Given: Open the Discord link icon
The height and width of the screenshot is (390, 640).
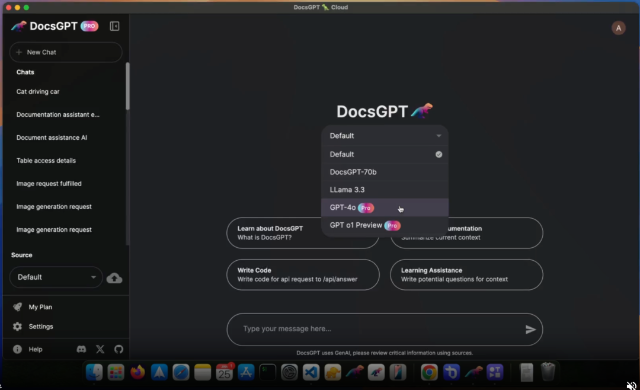Looking at the screenshot, I should click(x=81, y=349).
